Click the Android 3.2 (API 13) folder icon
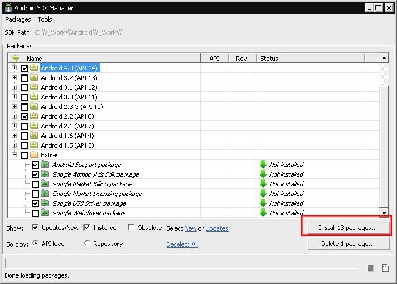This screenshot has height=284, width=397. coord(34,77)
